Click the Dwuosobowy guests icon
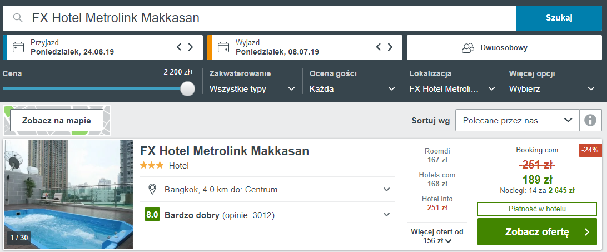The width and height of the screenshot is (607, 252). point(468,48)
